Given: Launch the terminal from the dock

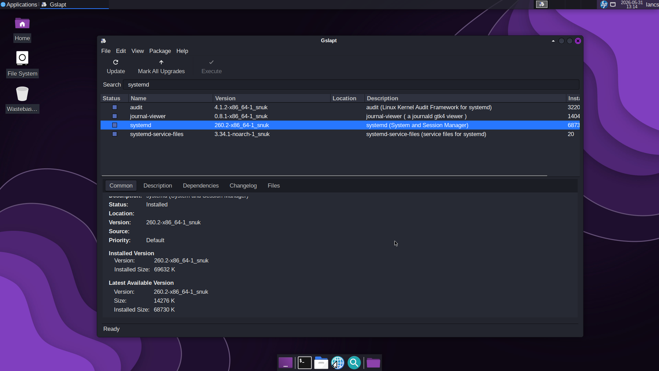Looking at the screenshot, I should coord(305,363).
